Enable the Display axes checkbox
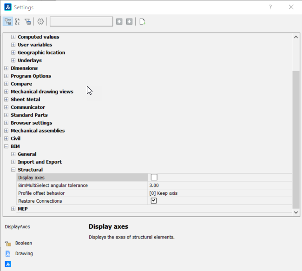Screen dimensions: 302x271 pyautogui.click(x=154, y=177)
